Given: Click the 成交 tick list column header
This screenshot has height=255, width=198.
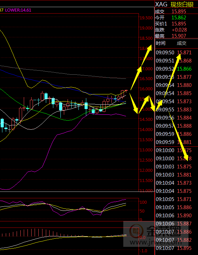Looking at the screenshot, I should coord(182,43).
